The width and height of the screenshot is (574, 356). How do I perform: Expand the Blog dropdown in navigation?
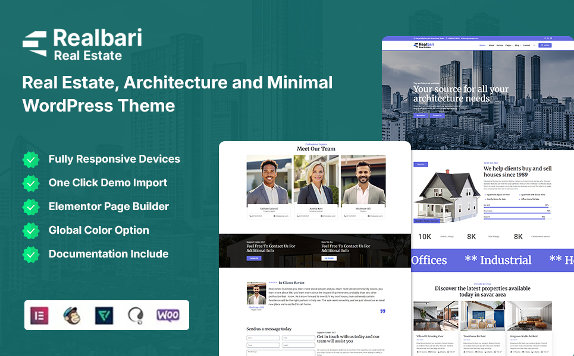click(x=517, y=45)
